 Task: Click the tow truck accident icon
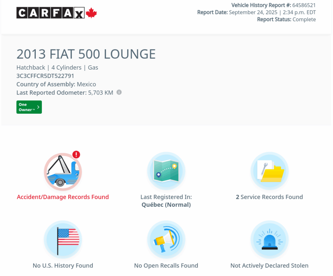click(63, 172)
